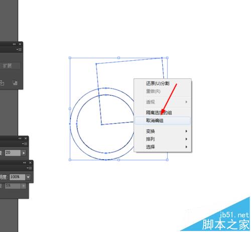Click the Outline pathfinder icon
This screenshot has height=232, width=251.
[x=2, y=83]
